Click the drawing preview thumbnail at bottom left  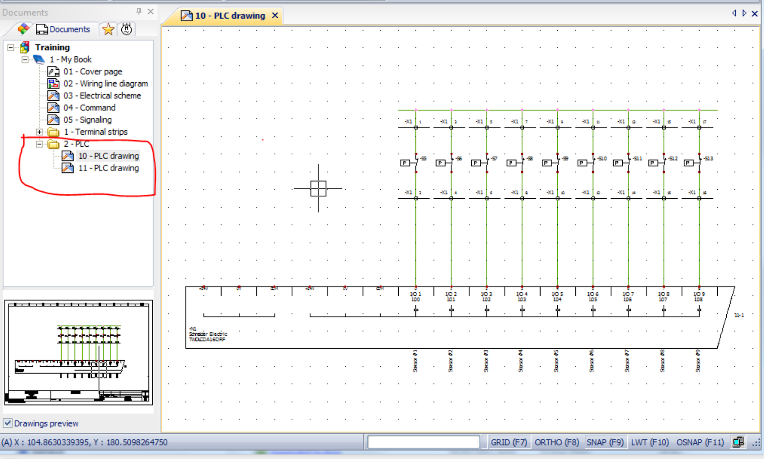[x=78, y=353]
